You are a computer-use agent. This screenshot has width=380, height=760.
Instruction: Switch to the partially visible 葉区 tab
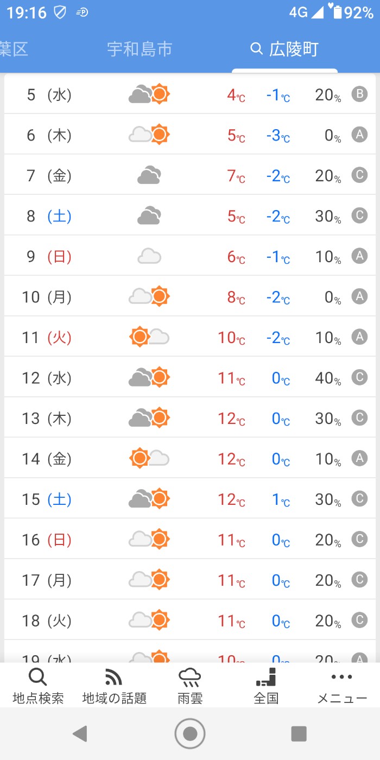tap(14, 49)
